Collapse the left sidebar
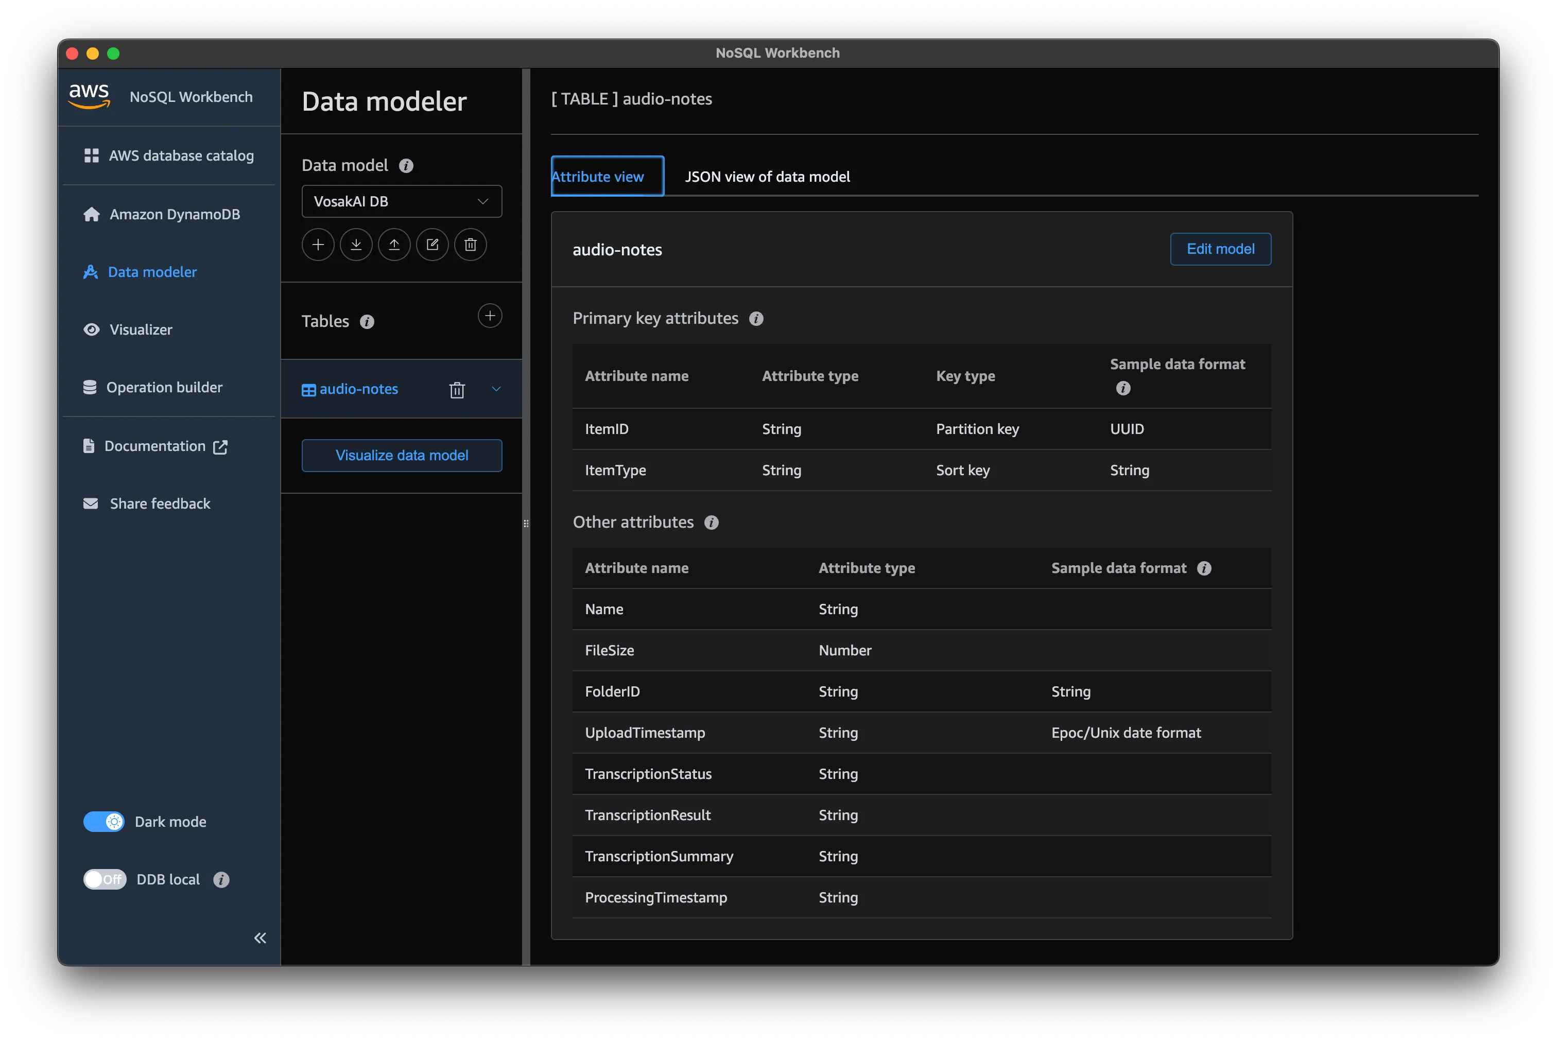Viewport: 1557px width, 1042px height. tap(260, 937)
